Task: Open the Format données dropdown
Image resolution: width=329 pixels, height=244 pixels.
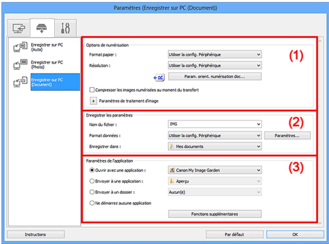Action: 215,136
